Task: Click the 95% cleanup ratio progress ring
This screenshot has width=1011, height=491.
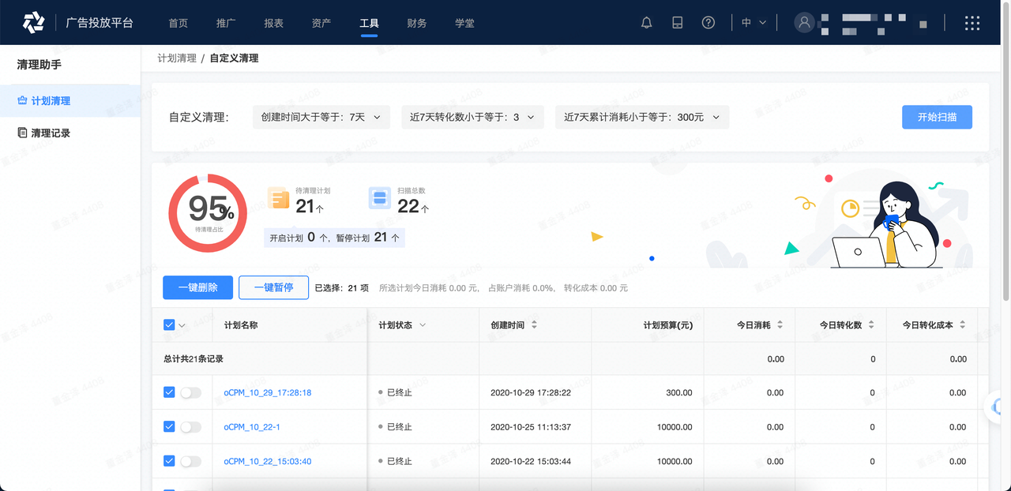Action: coord(207,212)
